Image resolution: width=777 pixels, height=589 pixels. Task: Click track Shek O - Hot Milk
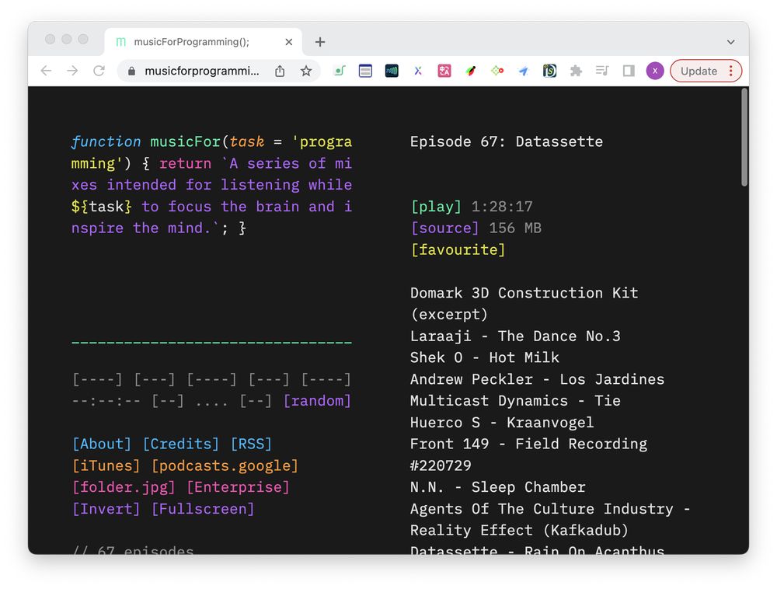point(485,357)
